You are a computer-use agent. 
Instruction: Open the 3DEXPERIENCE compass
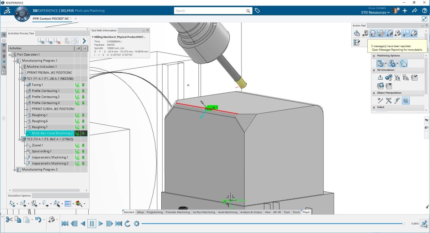coord(21,13)
